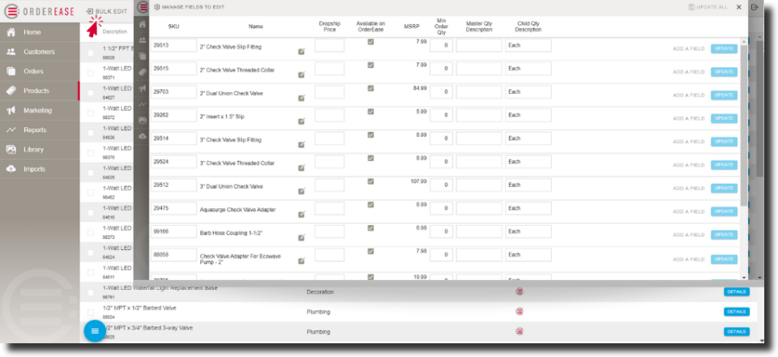The image size is (778, 357).
Task: Click Update for 2" Dual Union Check Valve
Action: (724, 95)
